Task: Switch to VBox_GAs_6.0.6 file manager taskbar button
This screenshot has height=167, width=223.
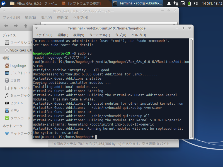Action: tap(34, 3)
